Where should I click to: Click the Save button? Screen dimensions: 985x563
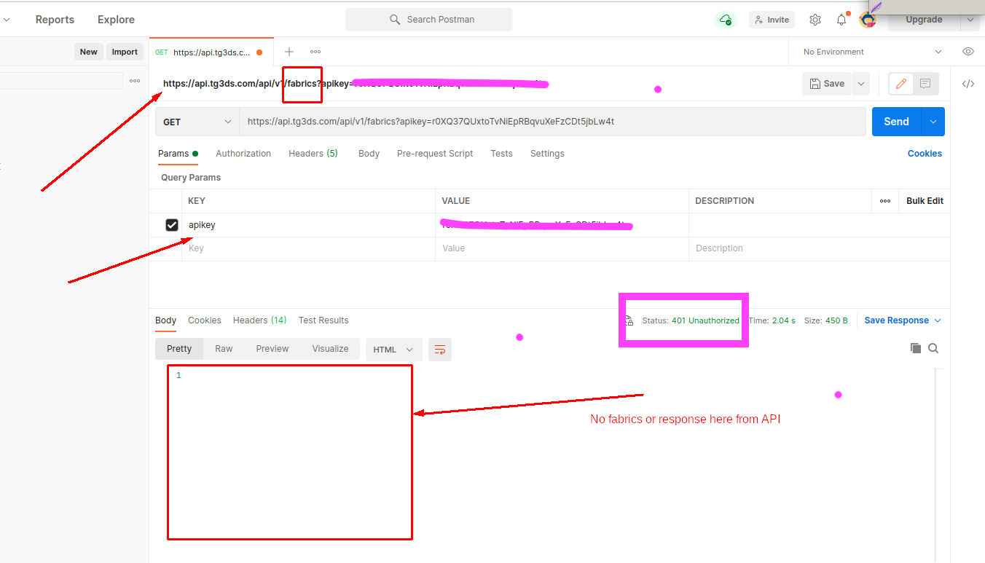(x=828, y=84)
